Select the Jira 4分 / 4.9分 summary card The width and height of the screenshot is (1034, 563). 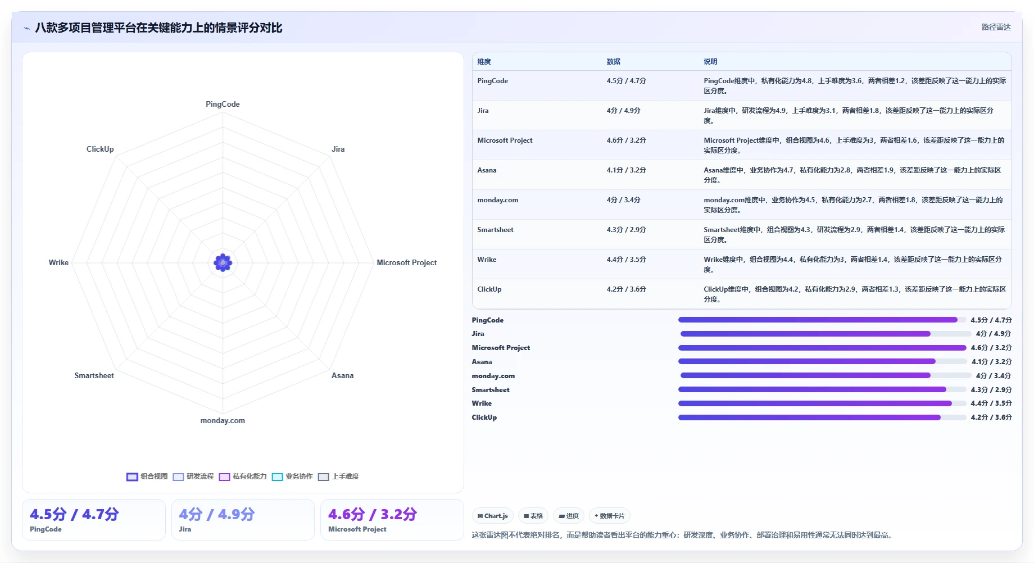(x=243, y=520)
